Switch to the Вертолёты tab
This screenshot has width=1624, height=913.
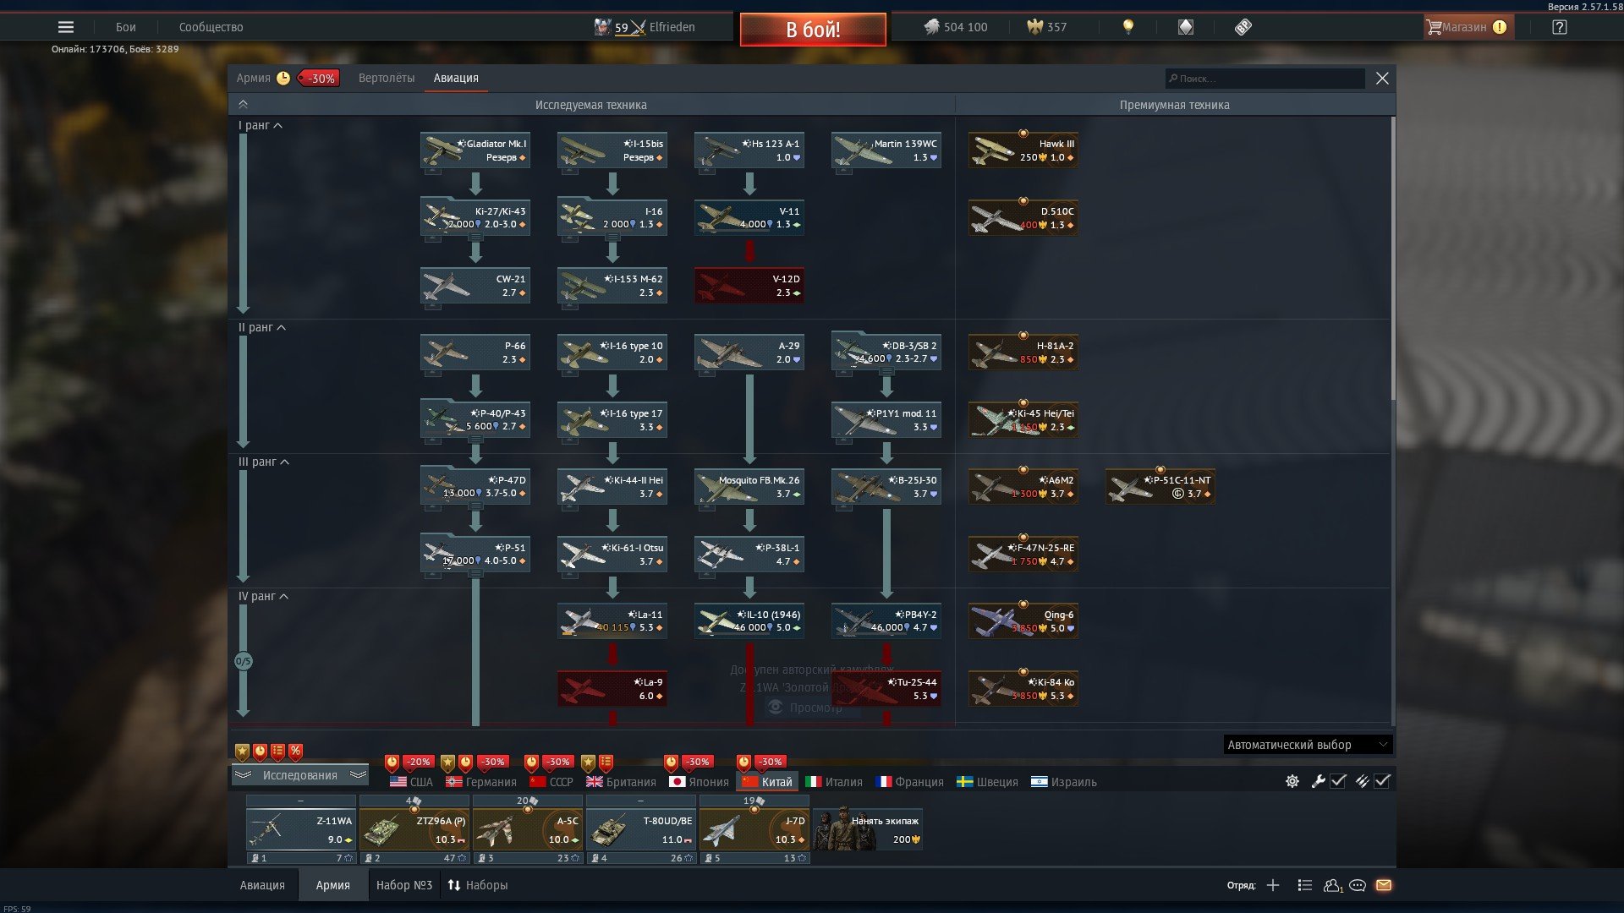coord(387,78)
